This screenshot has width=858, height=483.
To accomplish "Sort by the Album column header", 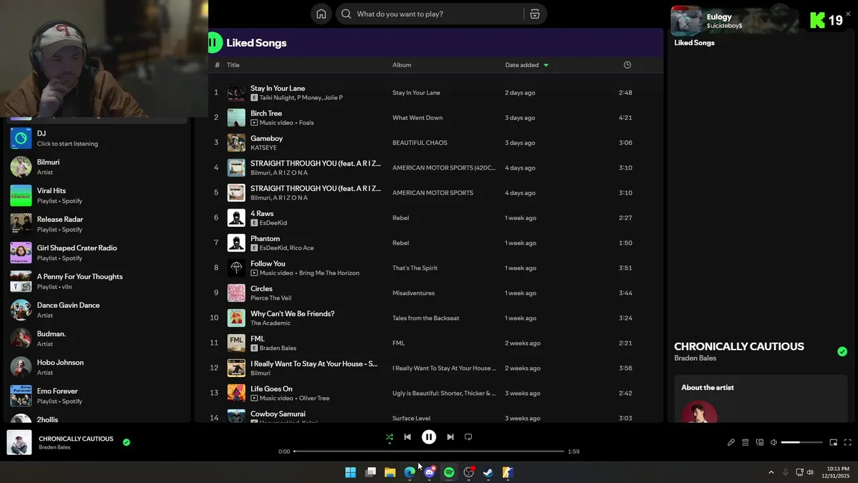I will point(402,65).
